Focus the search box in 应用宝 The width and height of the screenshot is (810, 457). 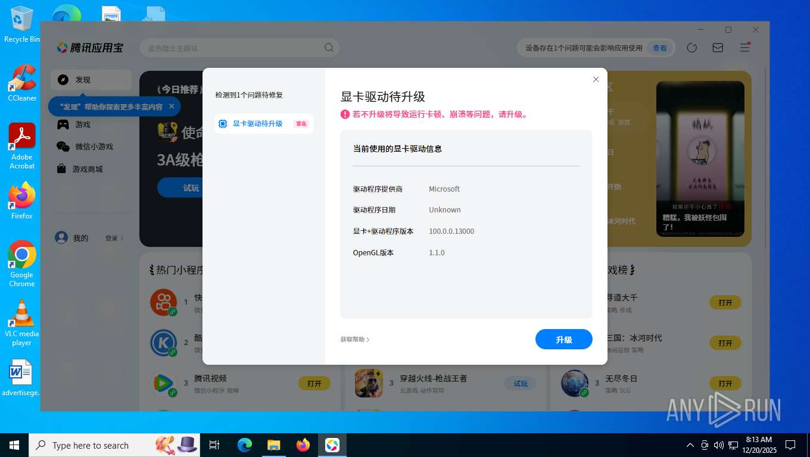click(x=239, y=48)
